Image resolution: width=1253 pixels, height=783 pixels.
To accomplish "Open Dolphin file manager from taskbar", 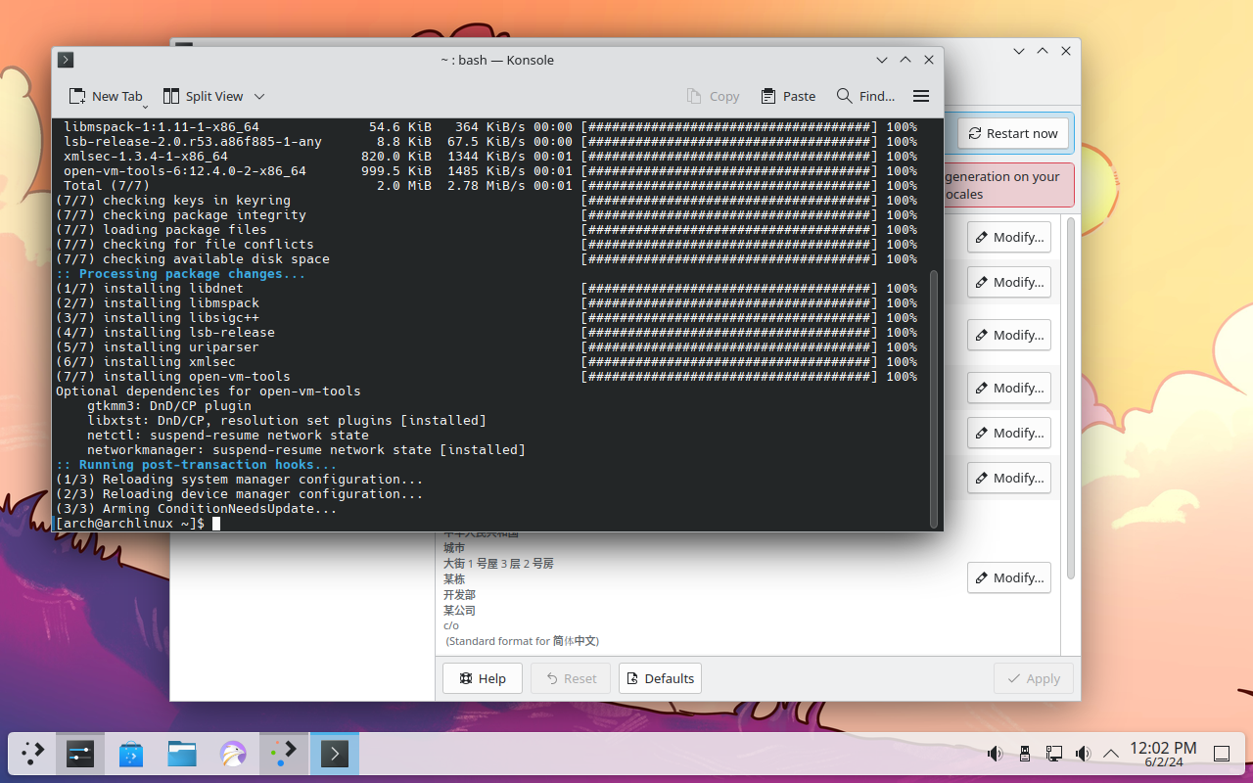I will 182,754.
